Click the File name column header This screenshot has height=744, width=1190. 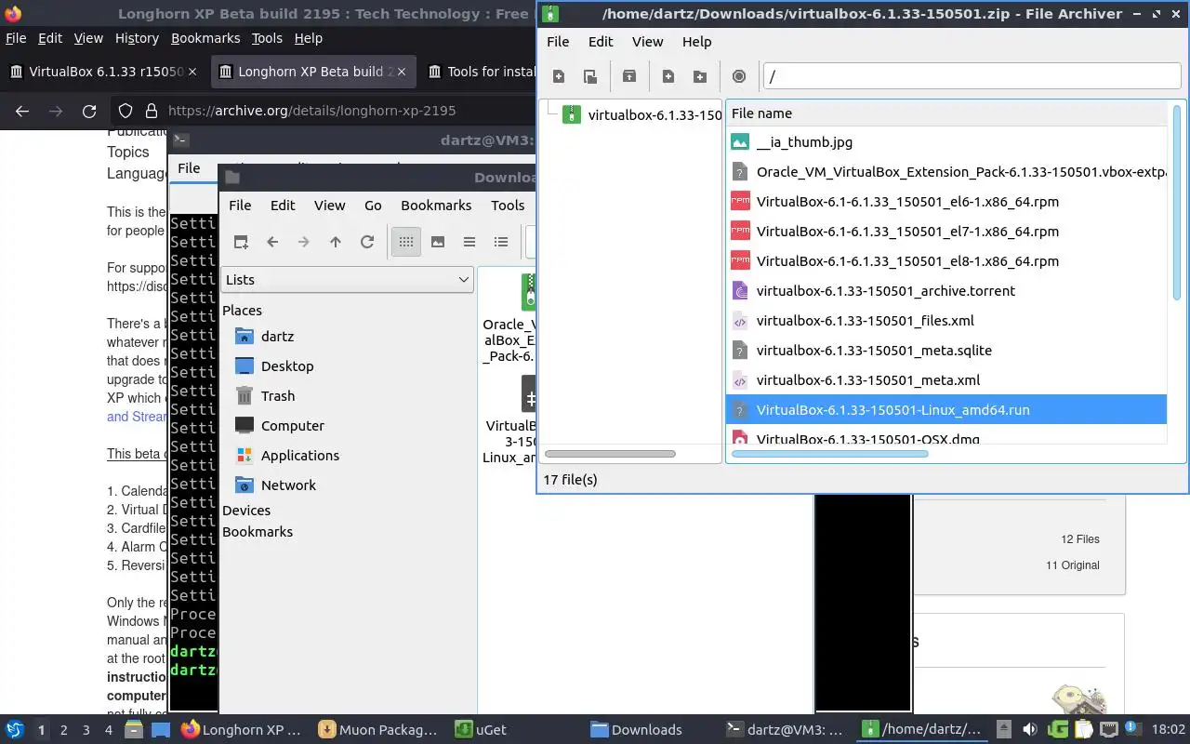click(946, 113)
